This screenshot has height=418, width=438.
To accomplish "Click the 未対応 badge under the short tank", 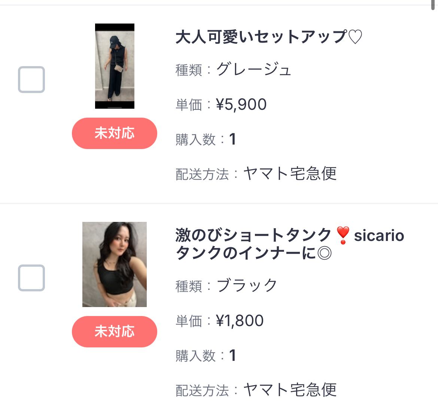I will click(114, 332).
